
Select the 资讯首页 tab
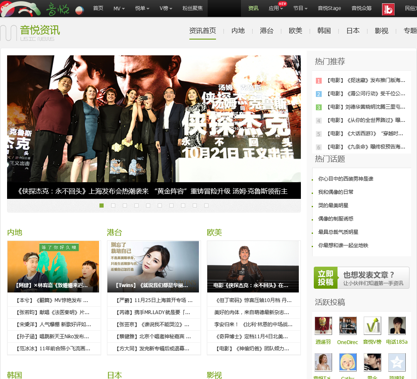click(203, 31)
